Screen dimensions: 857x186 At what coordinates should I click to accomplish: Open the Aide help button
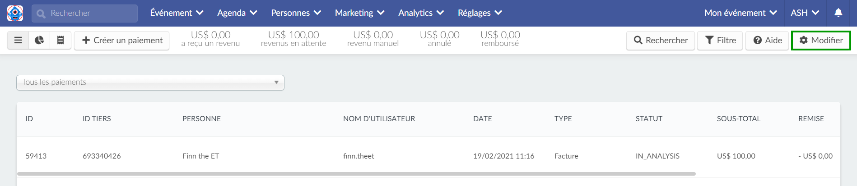point(767,41)
